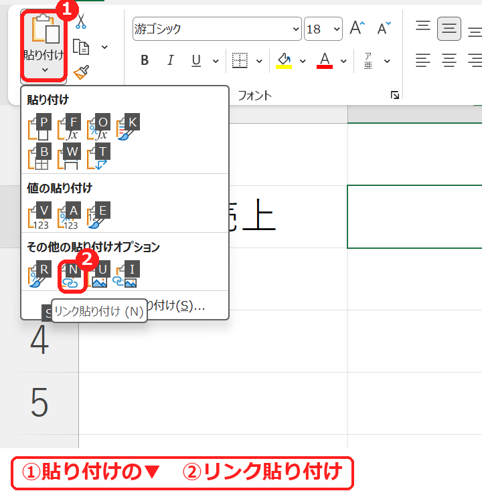Toggle Bold formatting

coord(145,60)
